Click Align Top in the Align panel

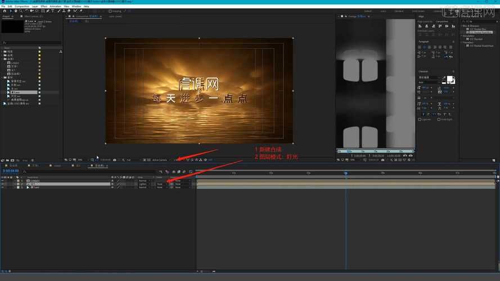click(x=440, y=26)
